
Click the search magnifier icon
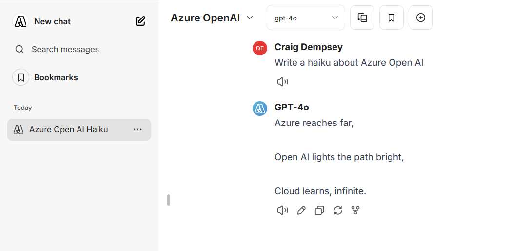20,49
